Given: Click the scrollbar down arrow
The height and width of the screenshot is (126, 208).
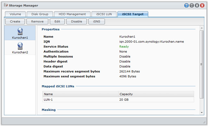Looking at the screenshot, I should (201, 112).
